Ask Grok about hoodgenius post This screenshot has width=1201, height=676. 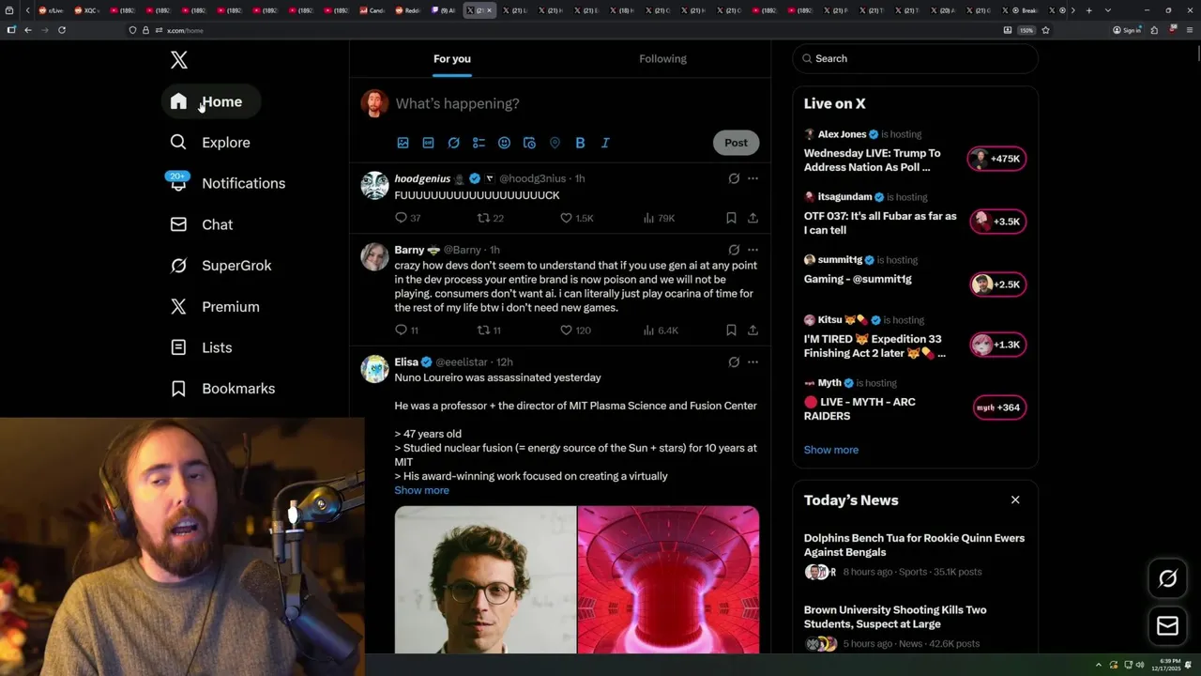(x=734, y=178)
